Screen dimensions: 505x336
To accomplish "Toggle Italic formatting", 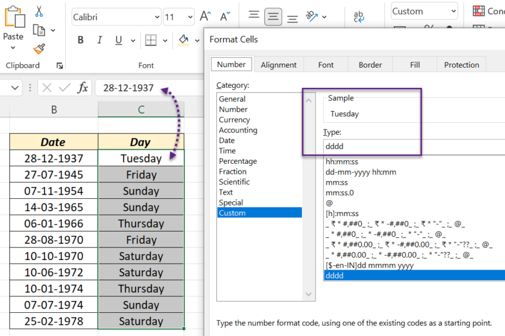I will (99, 40).
